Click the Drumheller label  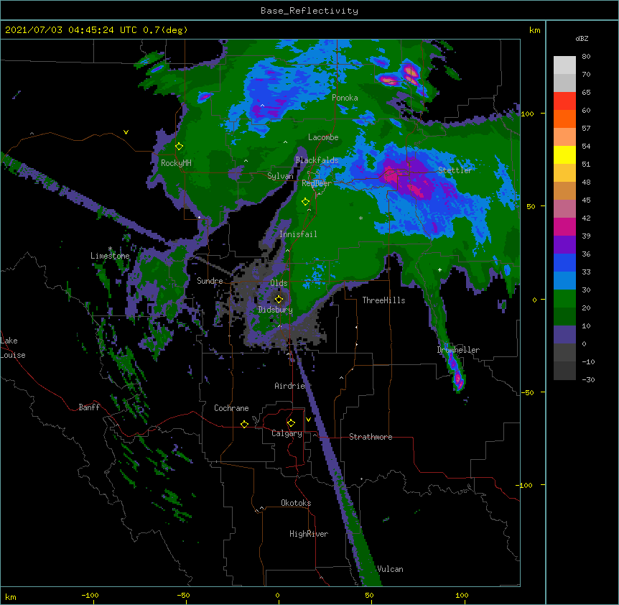pos(458,350)
